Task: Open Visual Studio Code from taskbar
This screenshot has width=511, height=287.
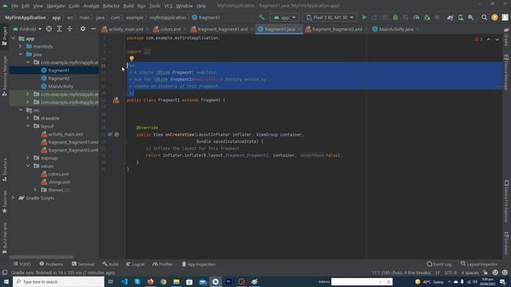Action: (125, 281)
